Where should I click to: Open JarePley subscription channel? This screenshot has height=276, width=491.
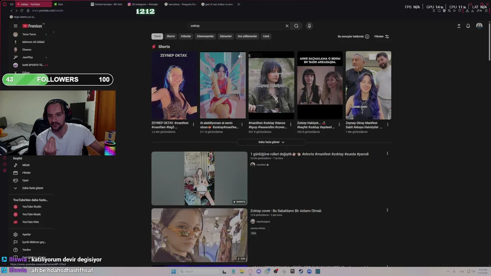(x=27, y=58)
